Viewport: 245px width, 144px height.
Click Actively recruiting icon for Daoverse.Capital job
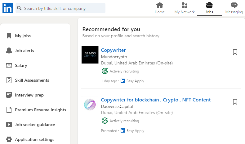[105, 121]
